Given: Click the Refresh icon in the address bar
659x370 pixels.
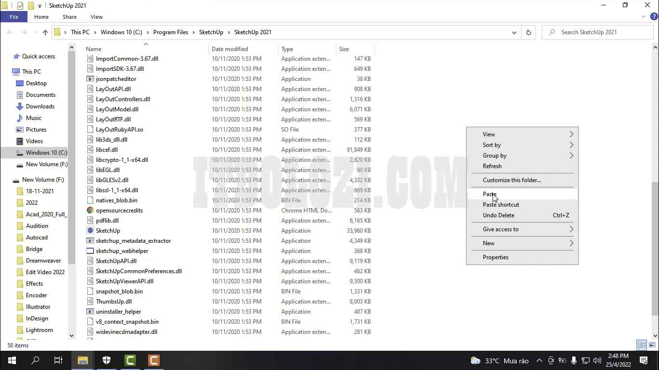Looking at the screenshot, I should click(529, 32).
